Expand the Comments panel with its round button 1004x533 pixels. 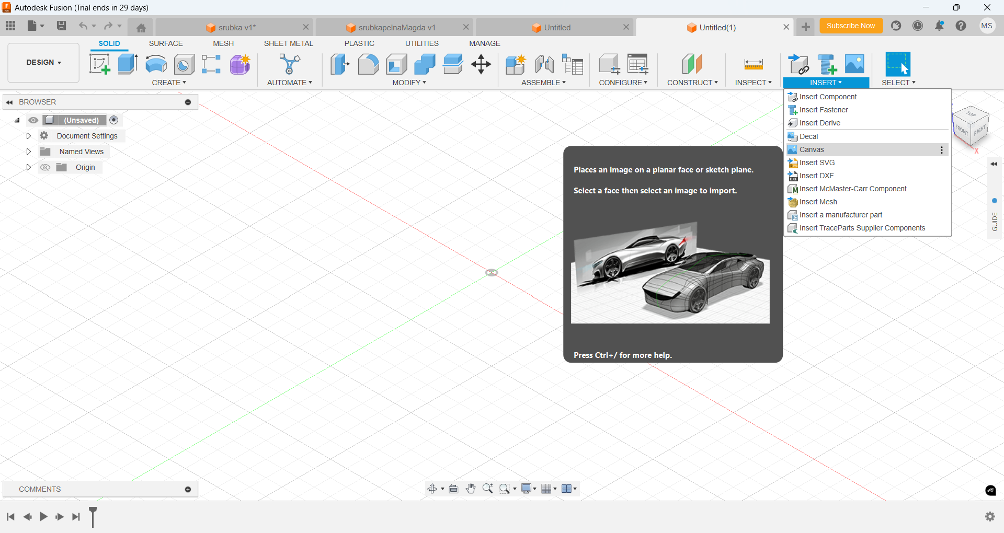(188, 490)
